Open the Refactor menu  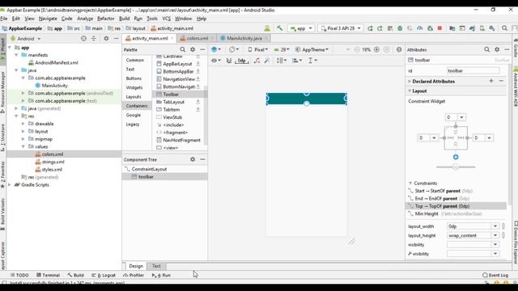[x=106, y=19]
